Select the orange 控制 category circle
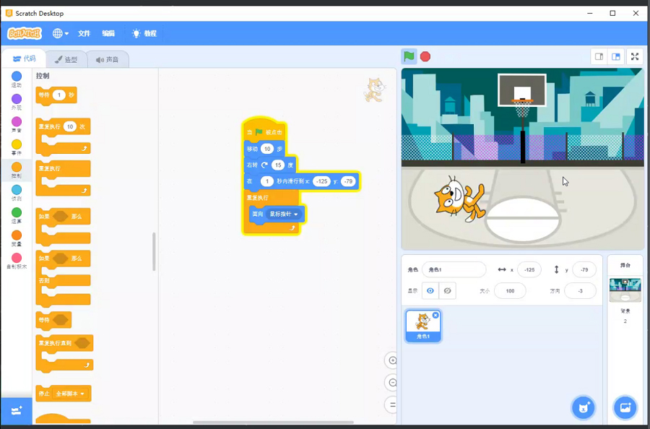This screenshot has height=429, width=650. (16, 167)
